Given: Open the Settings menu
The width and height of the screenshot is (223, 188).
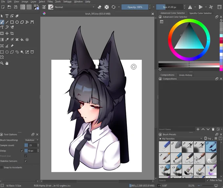Looking at the screenshot, I should click(67, 2).
